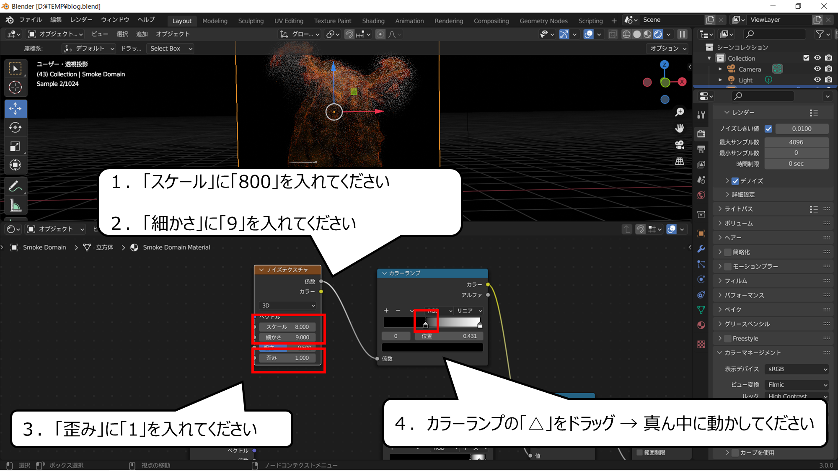Open the Render menu

pyautogui.click(x=81, y=20)
